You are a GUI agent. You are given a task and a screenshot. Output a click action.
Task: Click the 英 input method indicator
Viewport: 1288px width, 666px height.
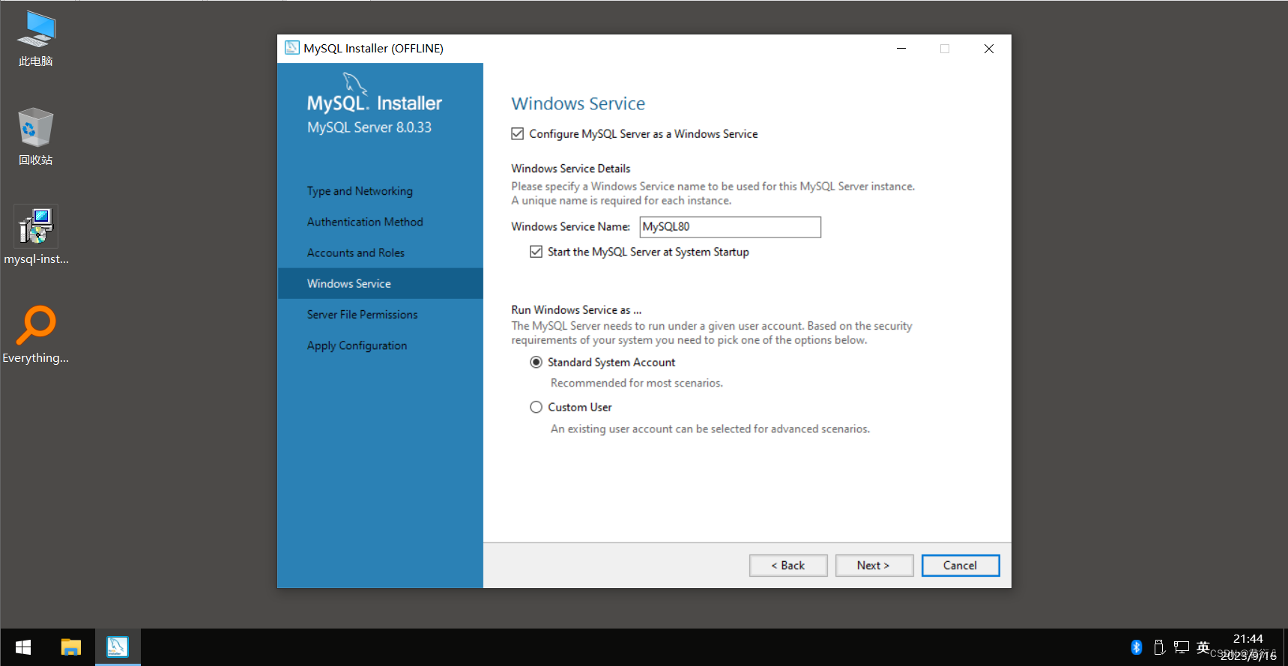(1203, 647)
